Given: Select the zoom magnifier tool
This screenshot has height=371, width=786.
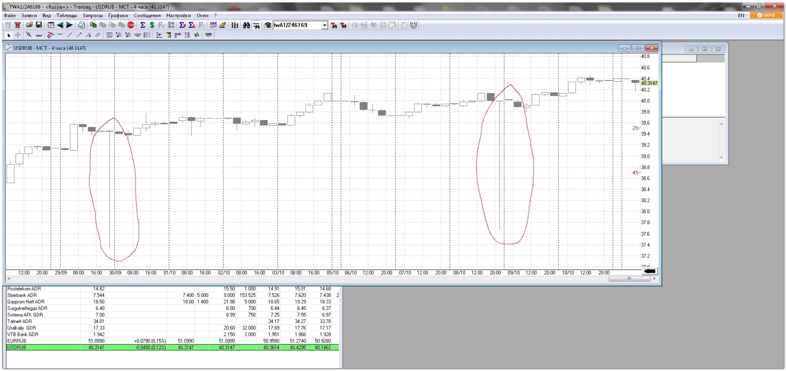Looking at the screenshot, I should 29,35.
